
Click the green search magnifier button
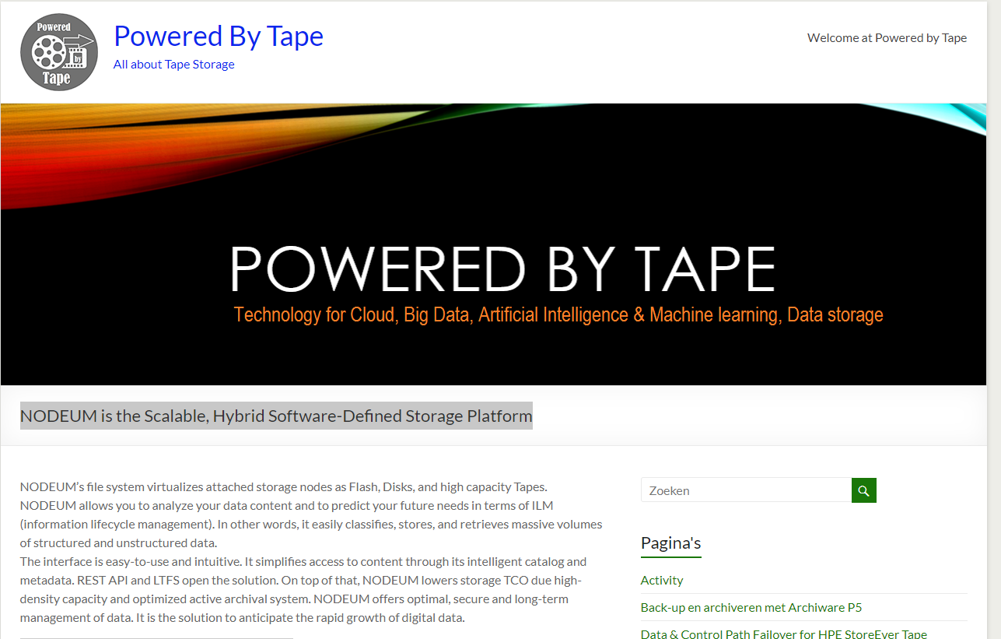(x=864, y=490)
